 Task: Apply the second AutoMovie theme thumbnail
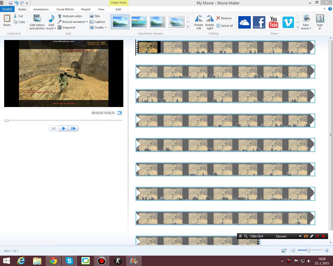coord(139,22)
